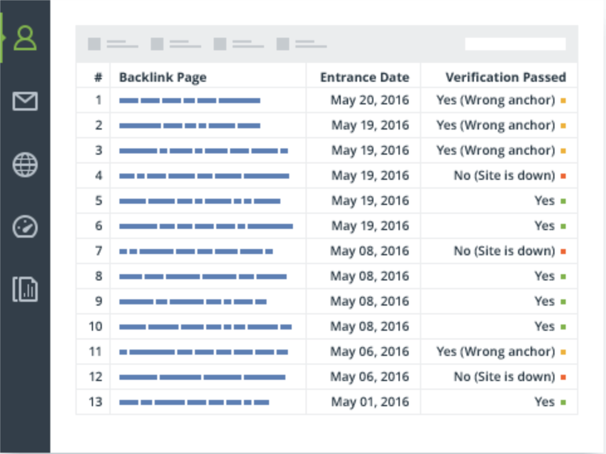Click the Verification Passed column header
The image size is (606, 454).
505,77
